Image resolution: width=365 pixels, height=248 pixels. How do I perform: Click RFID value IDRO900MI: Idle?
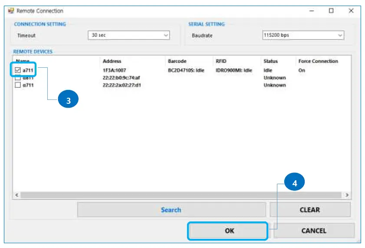tap(233, 70)
